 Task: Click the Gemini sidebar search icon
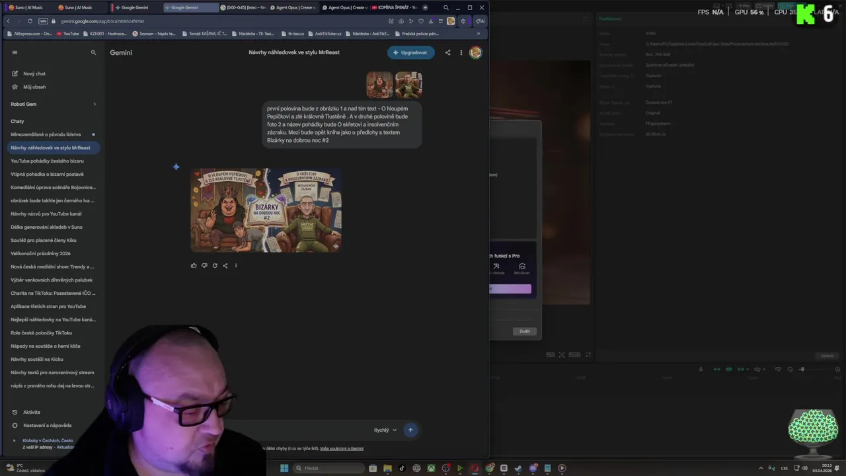click(93, 52)
